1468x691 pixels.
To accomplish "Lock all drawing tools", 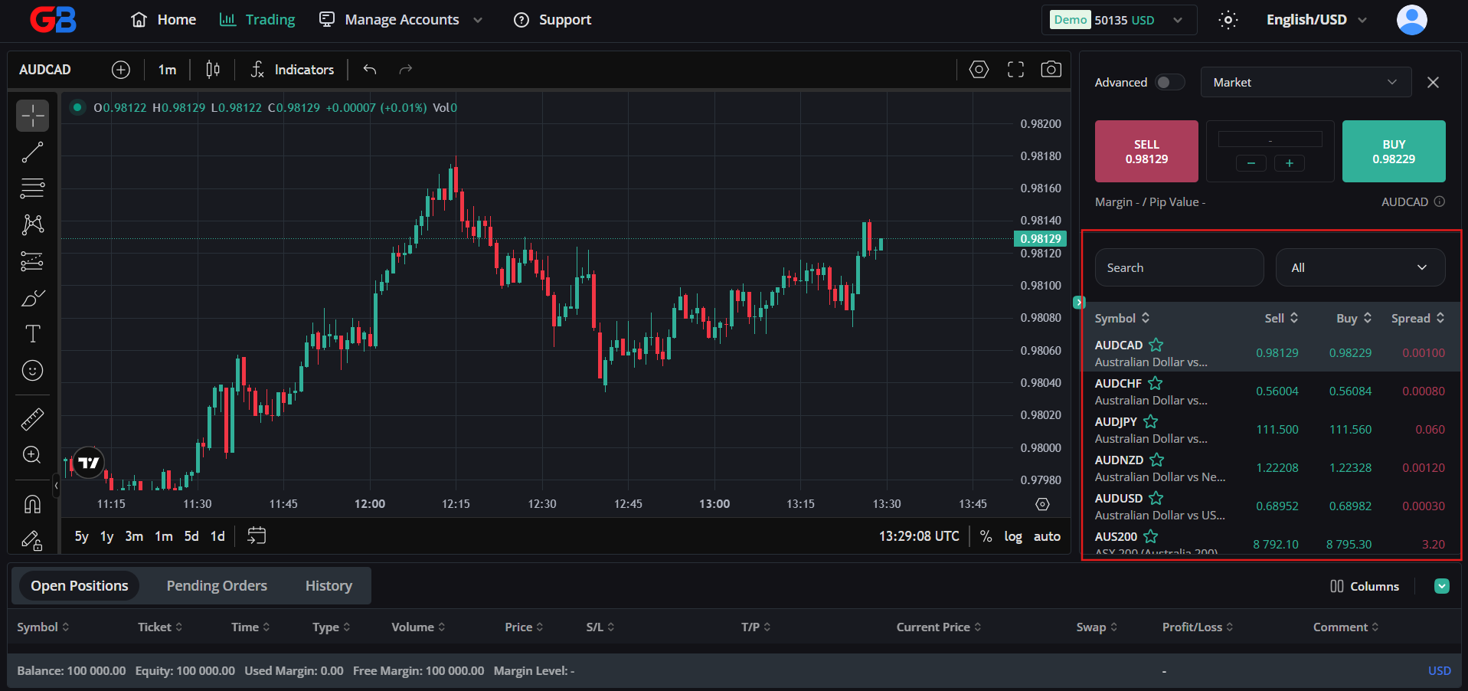I will (32, 540).
